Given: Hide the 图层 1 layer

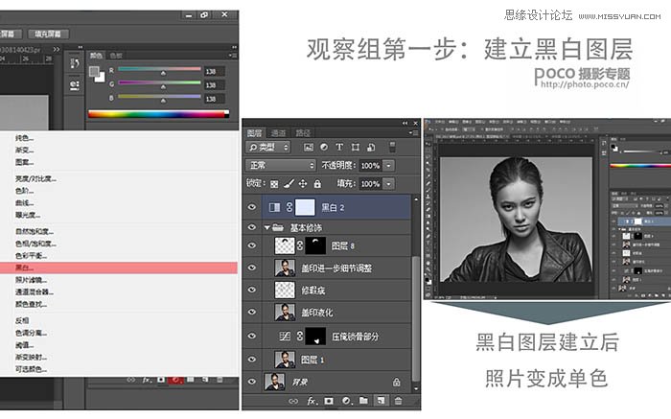Looking at the screenshot, I should 252,360.
